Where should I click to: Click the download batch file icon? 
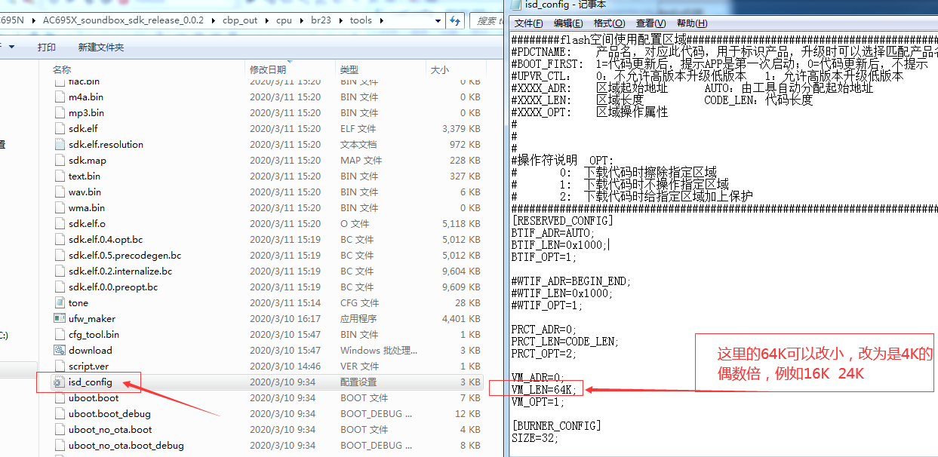60,351
